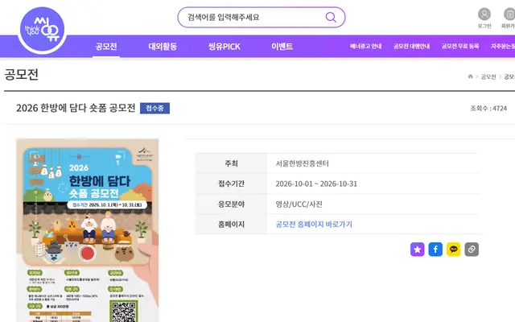Bookmark contest with the purple star icon

[x=417, y=250]
